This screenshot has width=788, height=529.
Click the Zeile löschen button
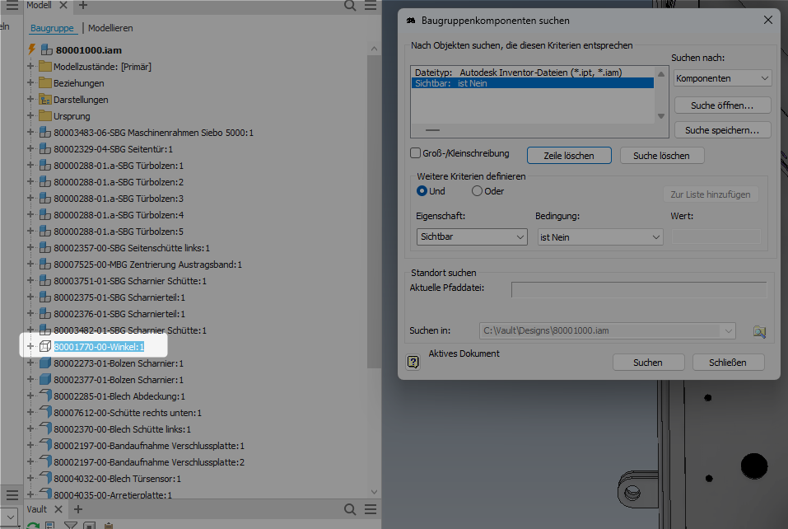point(569,156)
